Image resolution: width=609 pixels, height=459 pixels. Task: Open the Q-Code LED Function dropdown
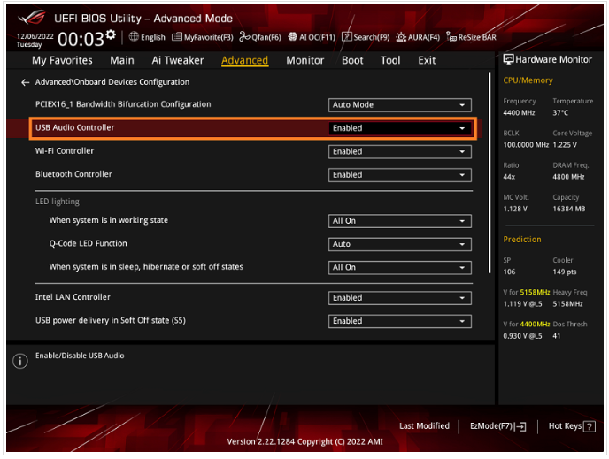(400, 244)
